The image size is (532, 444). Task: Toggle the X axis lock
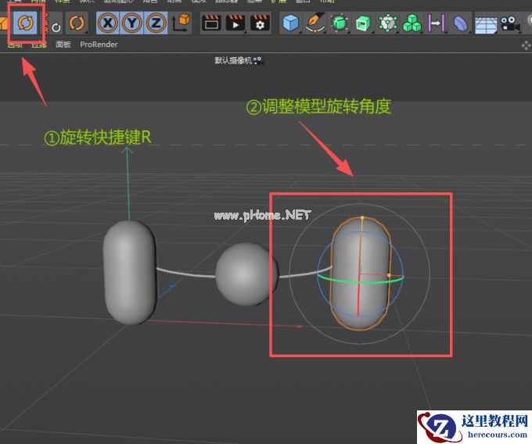pyautogui.click(x=108, y=23)
